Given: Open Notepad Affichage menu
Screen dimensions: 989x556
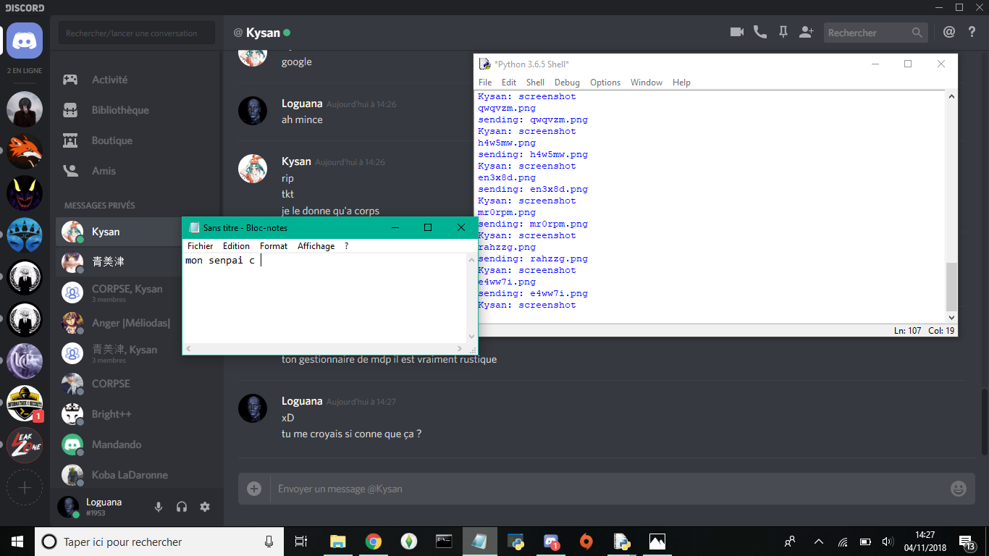Looking at the screenshot, I should pos(316,246).
